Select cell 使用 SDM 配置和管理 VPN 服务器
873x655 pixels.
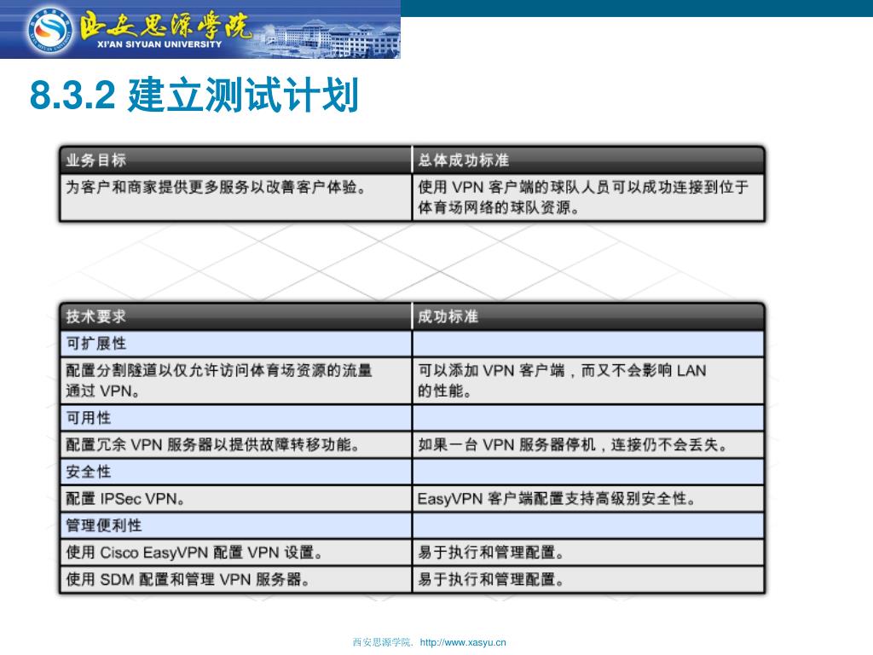pyautogui.click(x=236, y=579)
